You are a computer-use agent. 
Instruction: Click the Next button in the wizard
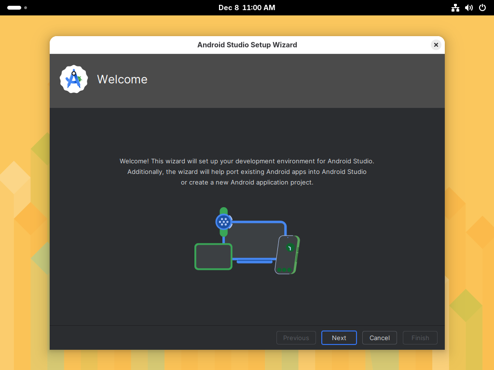(x=339, y=338)
